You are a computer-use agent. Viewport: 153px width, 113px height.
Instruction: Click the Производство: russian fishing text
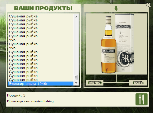(30, 101)
